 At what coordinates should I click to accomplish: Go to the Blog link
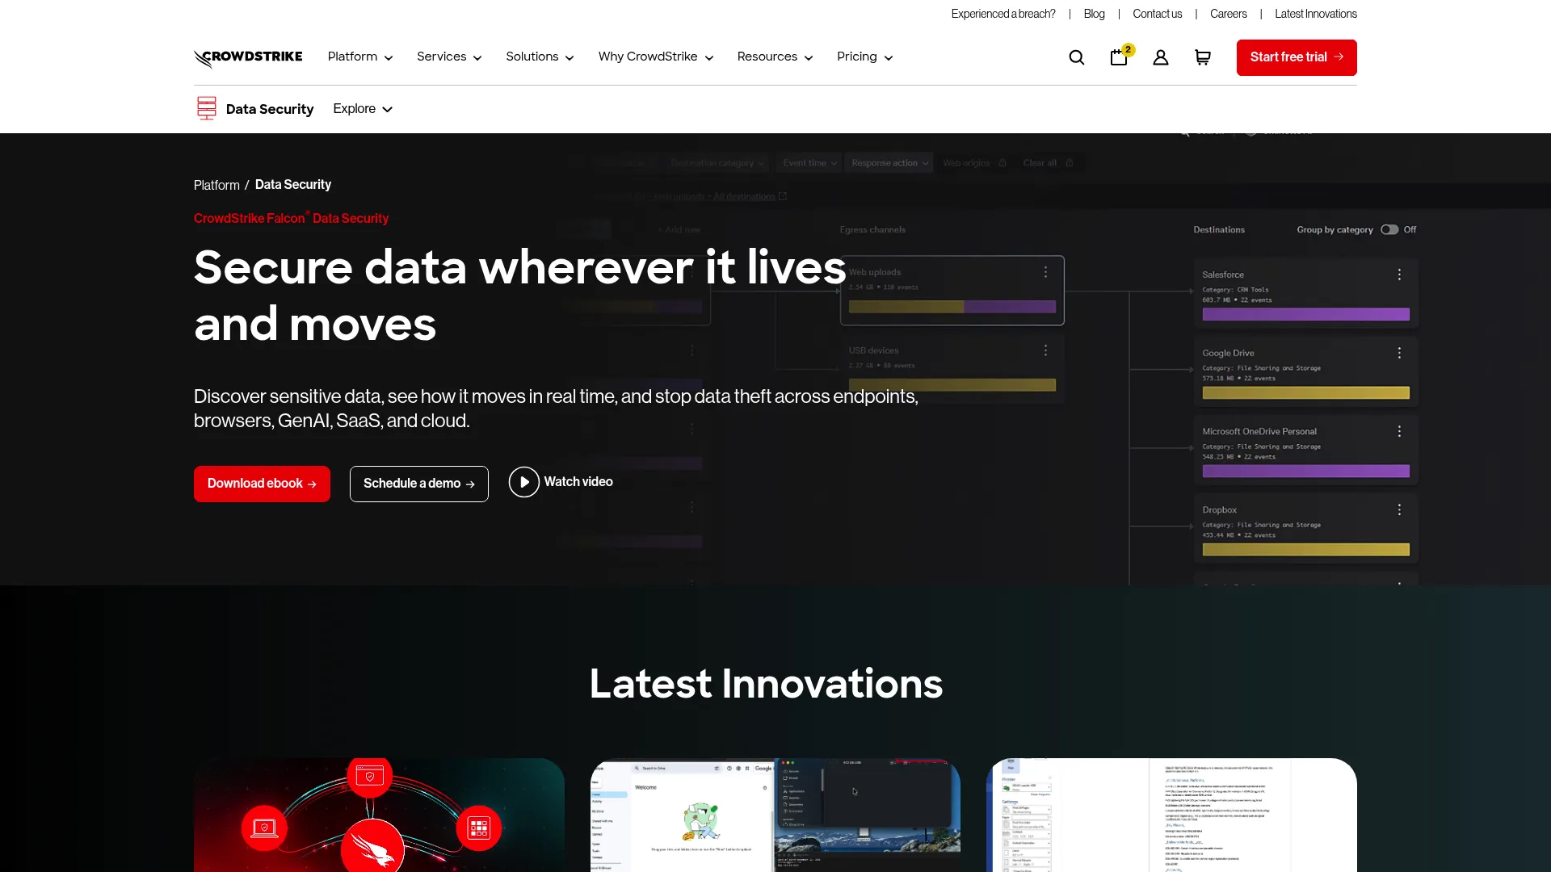click(x=1094, y=14)
